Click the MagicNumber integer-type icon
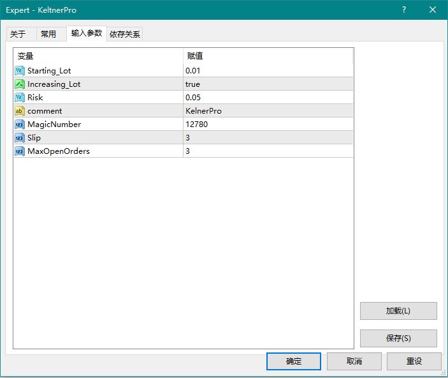 point(20,125)
